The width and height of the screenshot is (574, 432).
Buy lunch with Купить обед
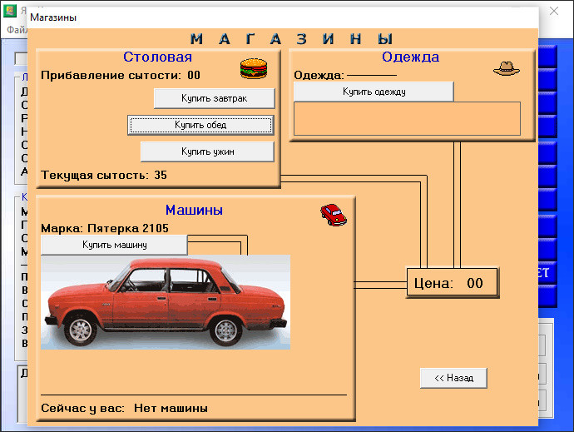[x=200, y=125]
